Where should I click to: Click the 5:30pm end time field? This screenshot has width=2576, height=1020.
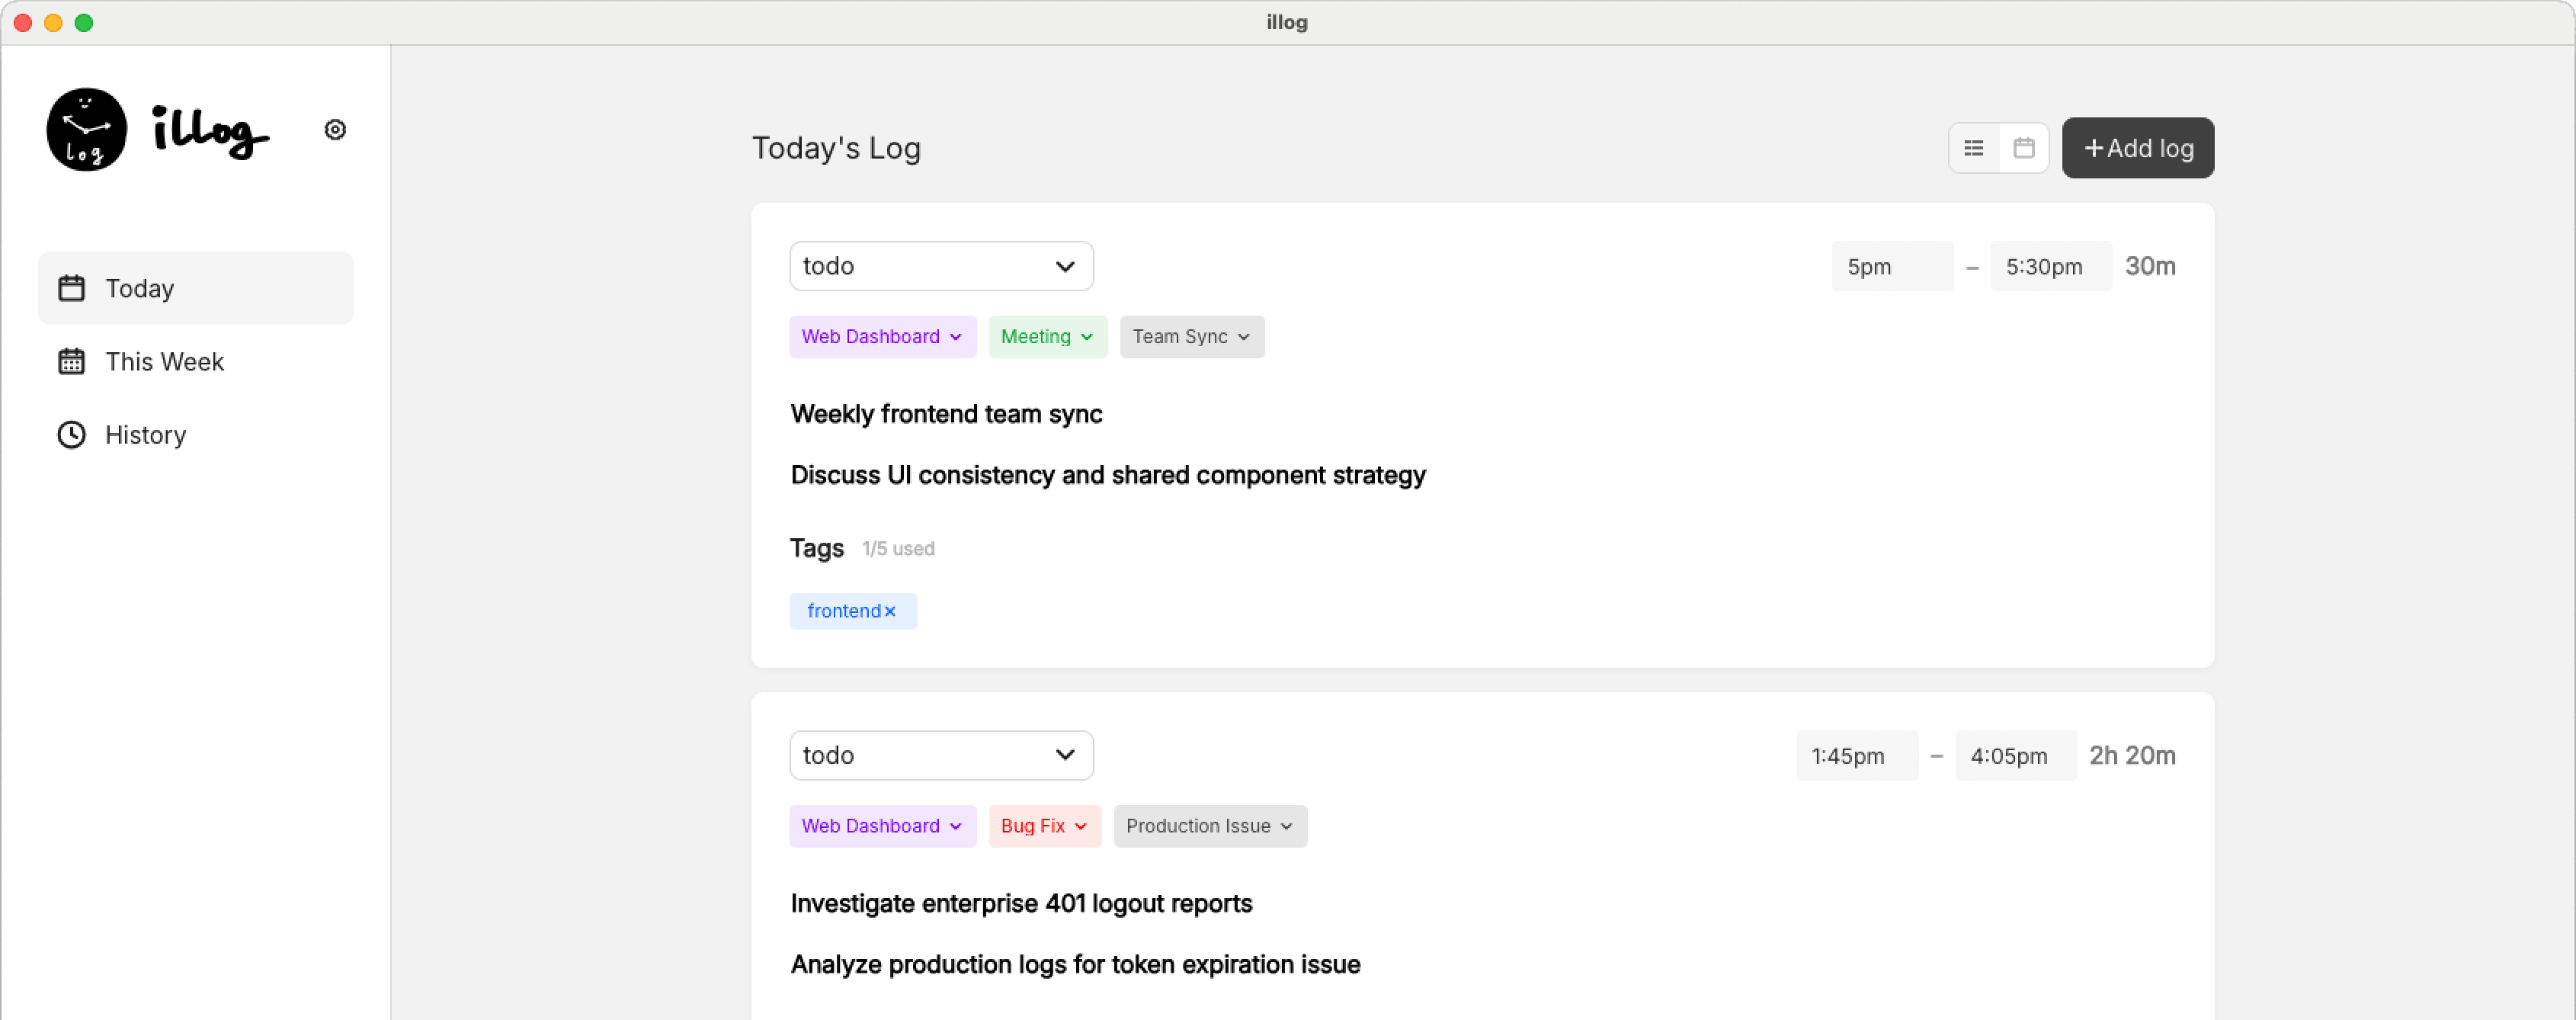pos(2049,265)
